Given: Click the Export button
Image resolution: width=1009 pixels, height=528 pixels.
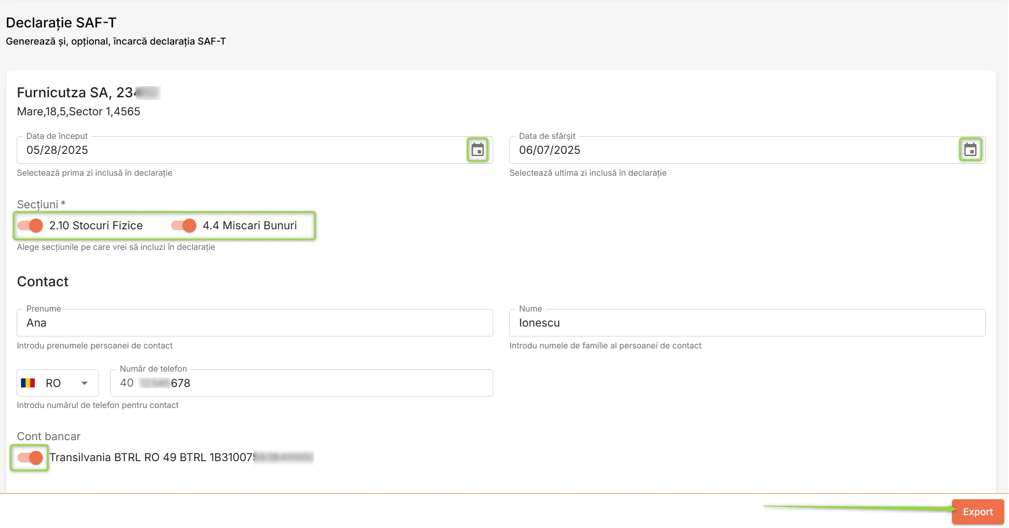Looking at the screenshot, I should [978, 512].
